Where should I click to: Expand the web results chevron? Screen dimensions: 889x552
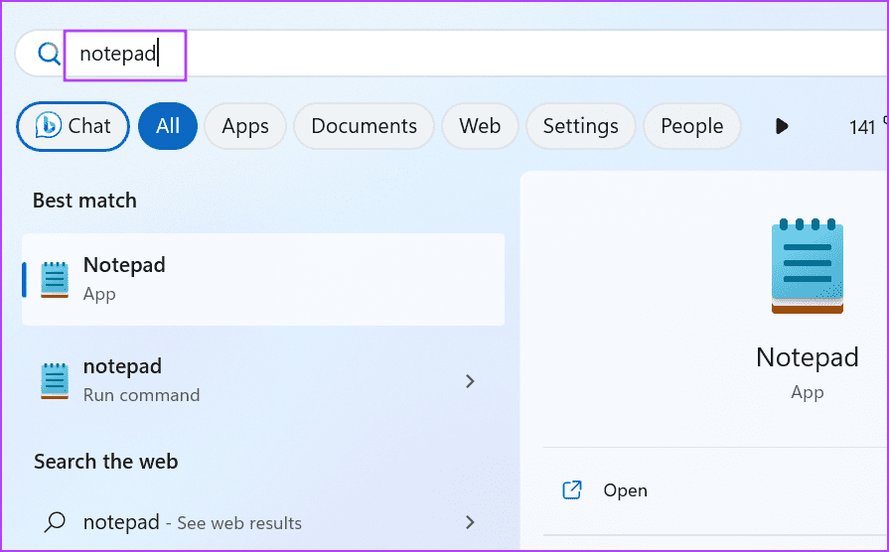coord(470,522)
